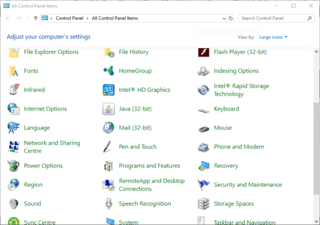This screenshot has width=320, height=225.
Task: Click the scrollbar down arrow
Action: tap(316, 221)
